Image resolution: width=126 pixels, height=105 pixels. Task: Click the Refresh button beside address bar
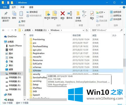[x=87, y=30]
